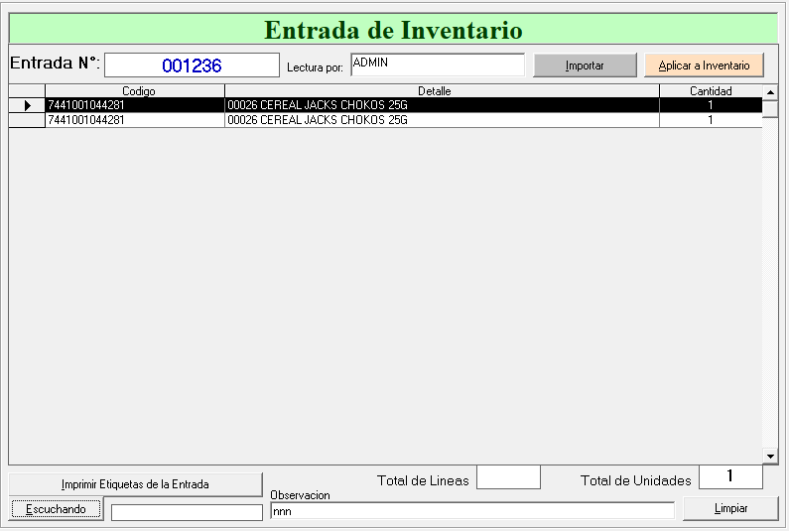789x531 pixels.
Task: Click the current-row arrow indicator on first row
Action: coord(27,105)
